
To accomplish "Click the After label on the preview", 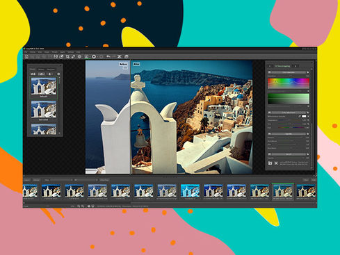I will point(136,64).
